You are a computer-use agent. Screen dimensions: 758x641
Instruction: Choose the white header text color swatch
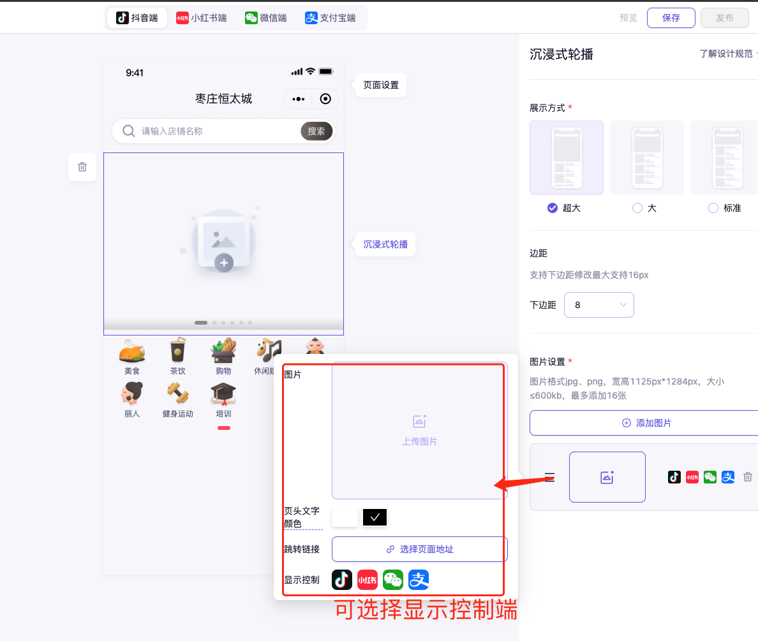click(345, 517)
